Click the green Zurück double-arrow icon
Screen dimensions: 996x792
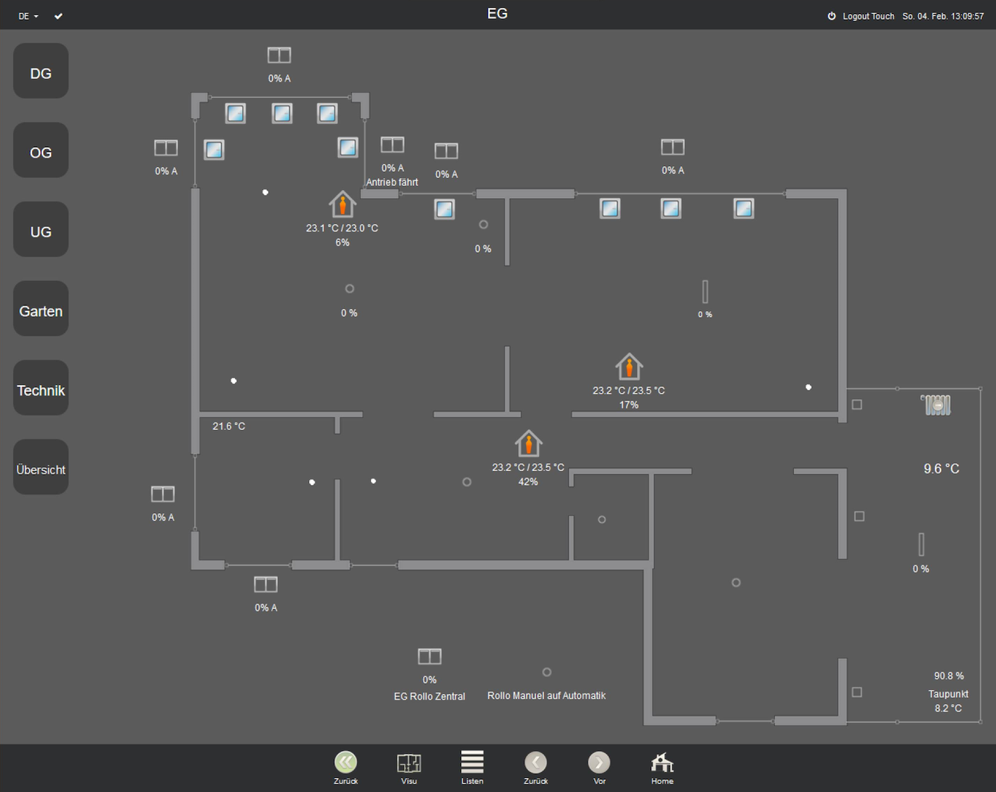pos(346,762)
